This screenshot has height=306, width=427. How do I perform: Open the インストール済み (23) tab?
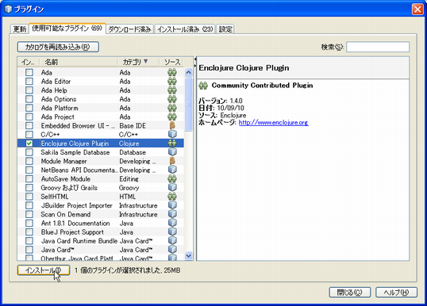pos(185,29)
